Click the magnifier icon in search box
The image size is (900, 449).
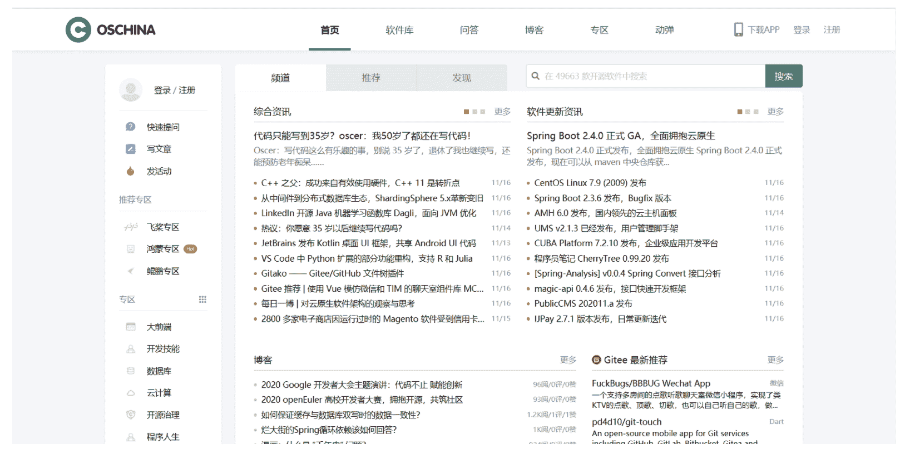pos(536,76)
